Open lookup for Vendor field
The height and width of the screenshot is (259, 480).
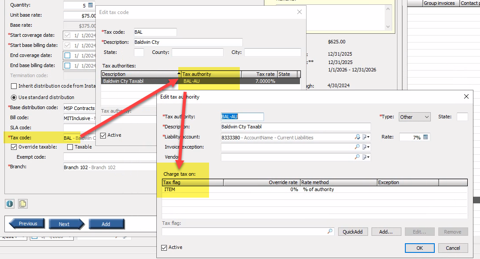click(x=357, y=157)
